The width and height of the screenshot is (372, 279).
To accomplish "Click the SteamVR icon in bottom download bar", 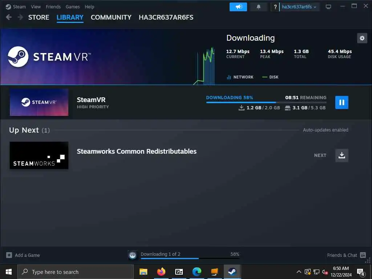I will coord(133,255).
